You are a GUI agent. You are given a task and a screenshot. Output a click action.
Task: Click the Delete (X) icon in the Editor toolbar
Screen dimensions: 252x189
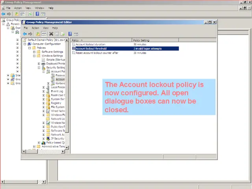click(51, 34)
